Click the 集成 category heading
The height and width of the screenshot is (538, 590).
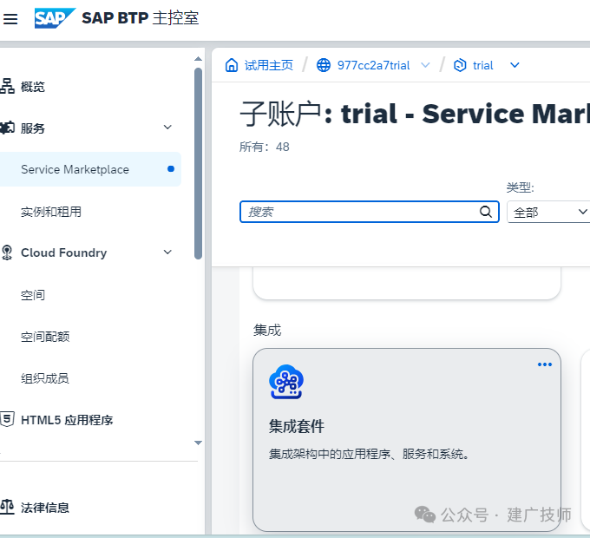[267, 330]
